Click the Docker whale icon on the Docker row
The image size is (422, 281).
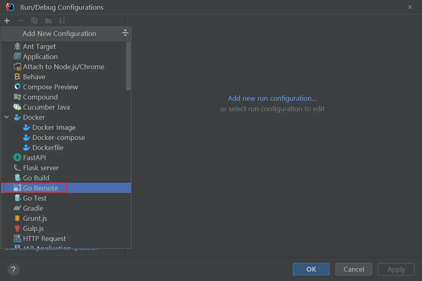(17, 117)
